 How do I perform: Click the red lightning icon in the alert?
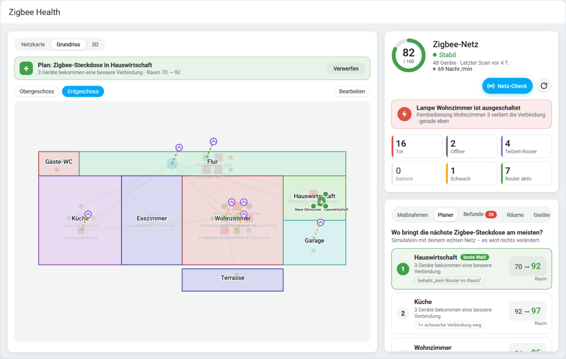click(404, 114)
